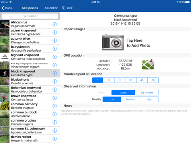
Task: Select 10 minutes spent at location
Action: pyautogui.click(x=109, y=80)
